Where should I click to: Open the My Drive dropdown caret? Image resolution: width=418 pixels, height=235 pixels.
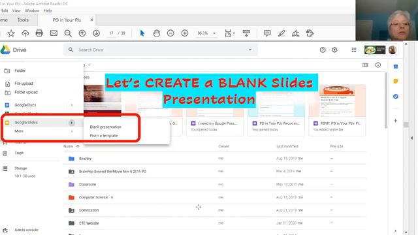pos(89,65)
